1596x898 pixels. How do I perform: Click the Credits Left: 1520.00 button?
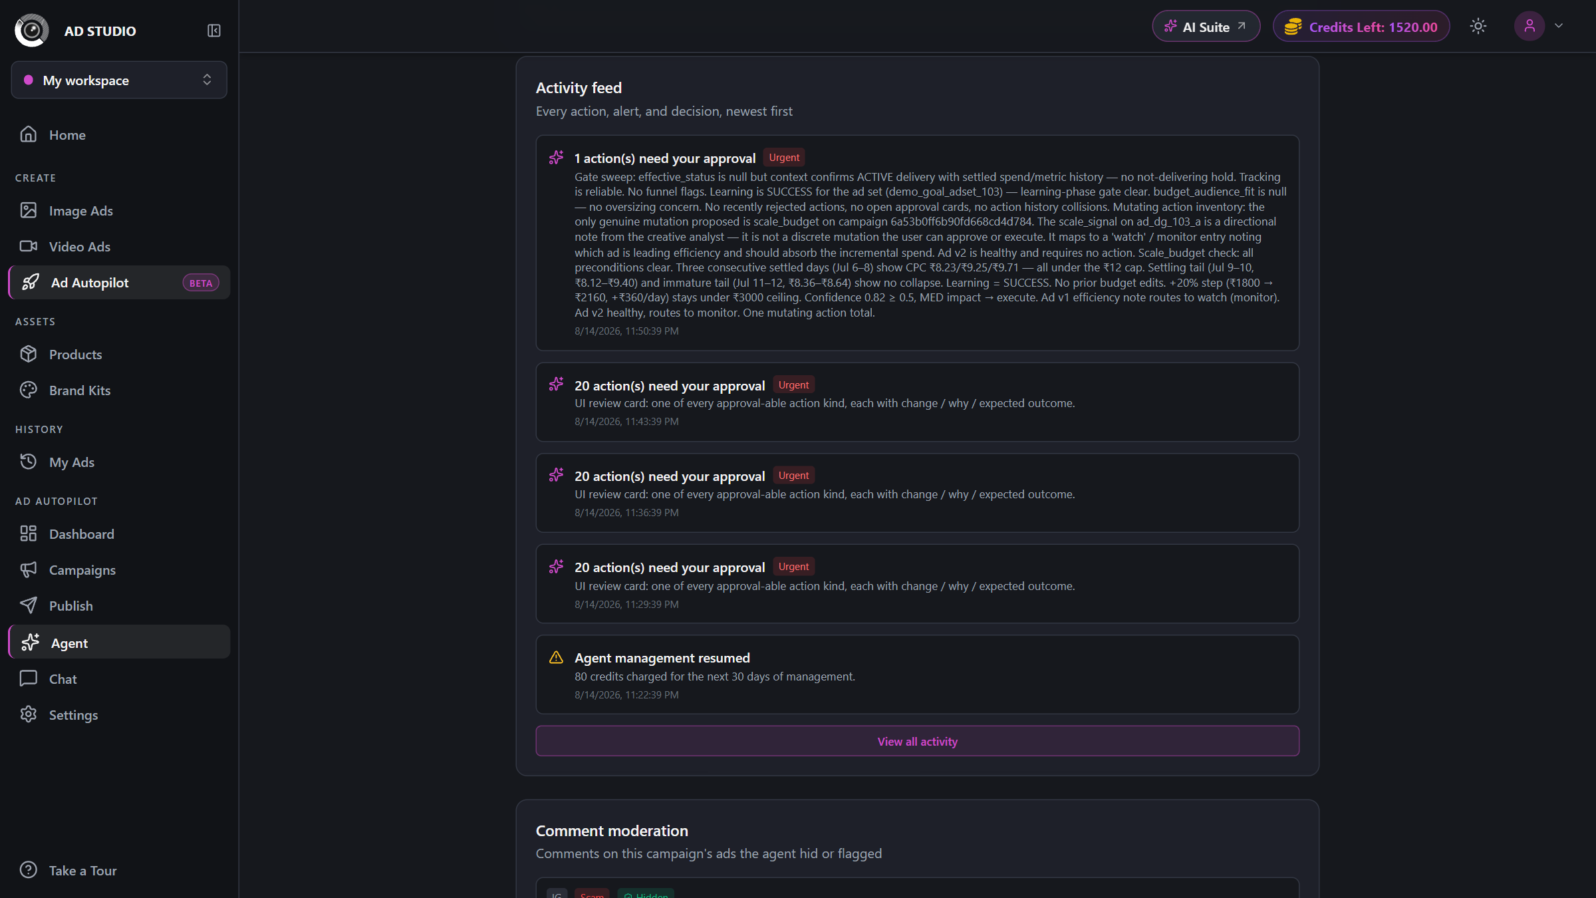[x=1361, y=27]
